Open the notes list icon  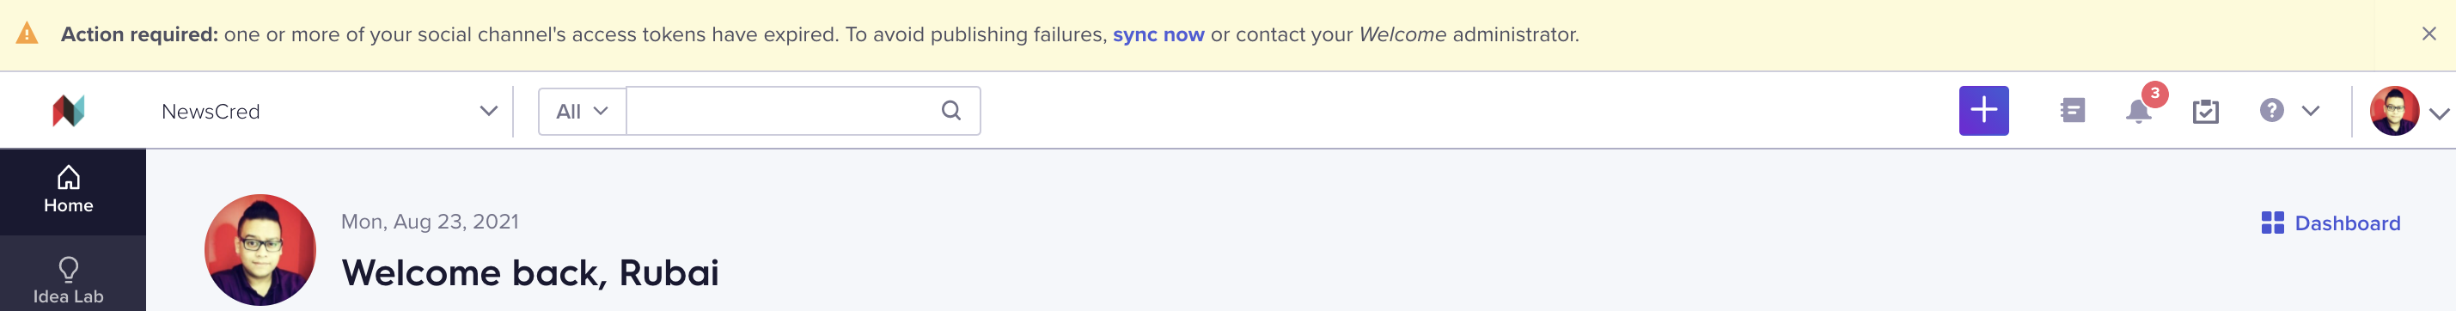2072,111
